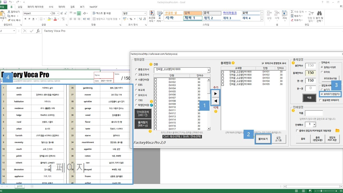This screenshot has height=193, width=343.
Task: Click the add (추가) right-arrow button
Action: tap(215, 94)
